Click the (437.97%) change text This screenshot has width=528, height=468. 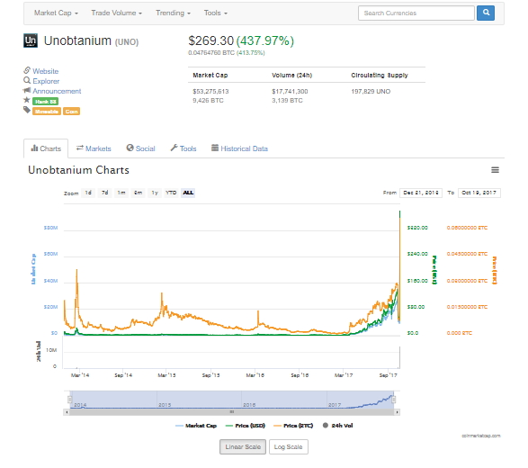pos(265,40)
